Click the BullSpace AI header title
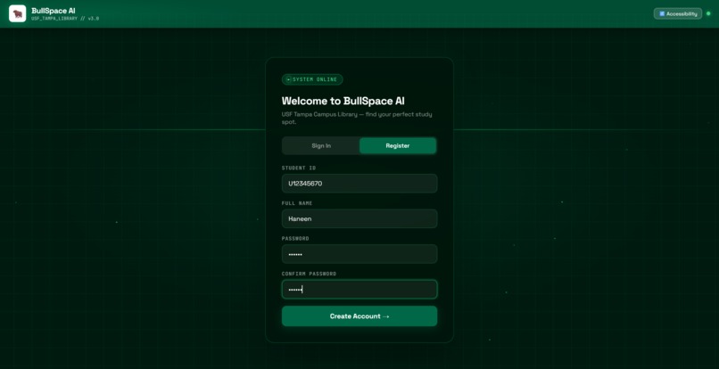The height and width of the screenshot is (369, 719). [x=54, y=11]
